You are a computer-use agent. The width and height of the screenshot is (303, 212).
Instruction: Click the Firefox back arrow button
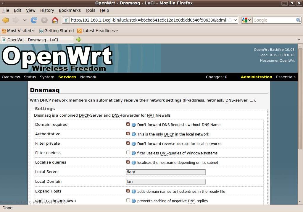[5, 20]
